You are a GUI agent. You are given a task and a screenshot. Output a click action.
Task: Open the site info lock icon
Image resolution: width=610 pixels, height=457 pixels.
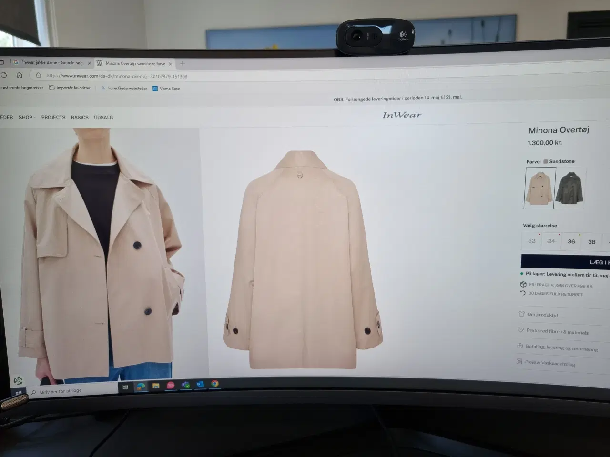point(39,75)
